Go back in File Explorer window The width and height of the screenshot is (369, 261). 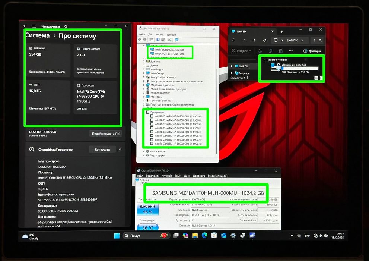pos(234,40)
